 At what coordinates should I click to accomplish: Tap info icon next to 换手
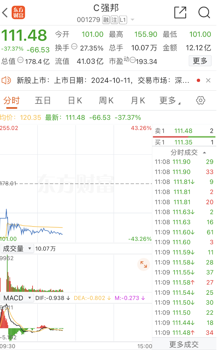[x=74, y=47]
